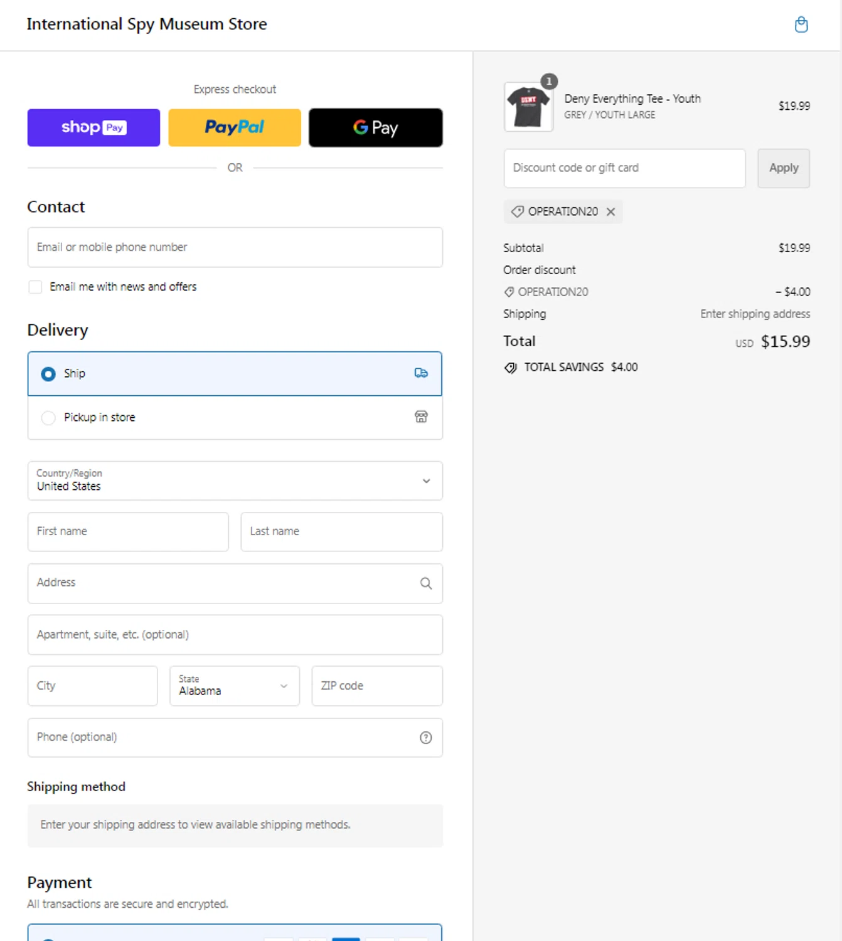Select the Pickup in store option
Screen dimensions: 842x941
click(48, 418)
